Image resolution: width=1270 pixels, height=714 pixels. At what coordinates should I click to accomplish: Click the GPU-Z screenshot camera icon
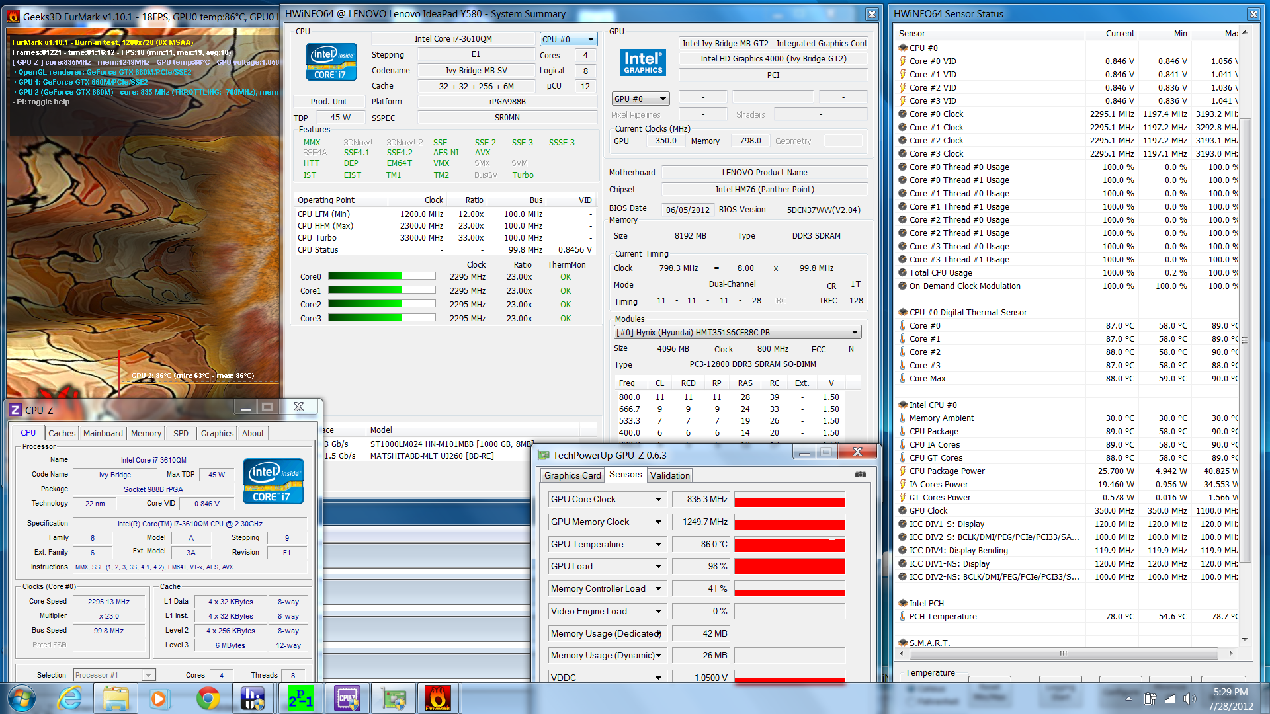(860, 475)
